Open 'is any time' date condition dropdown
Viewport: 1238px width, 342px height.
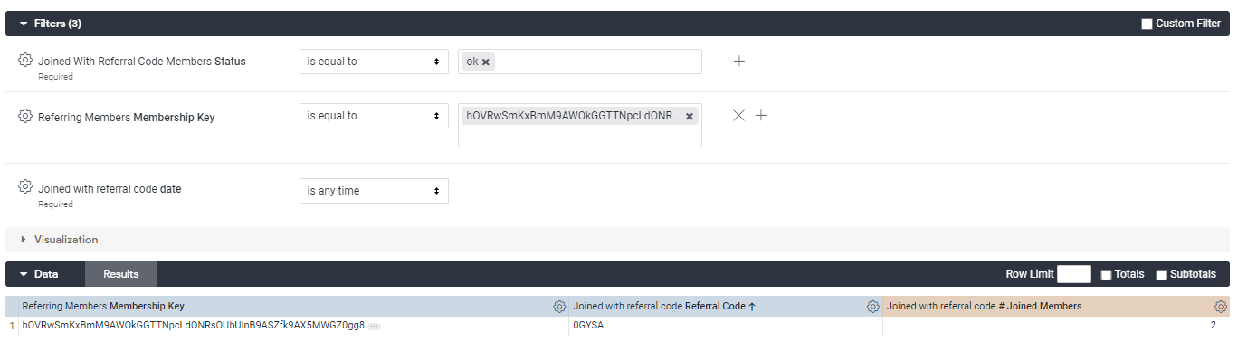[374, 191]
